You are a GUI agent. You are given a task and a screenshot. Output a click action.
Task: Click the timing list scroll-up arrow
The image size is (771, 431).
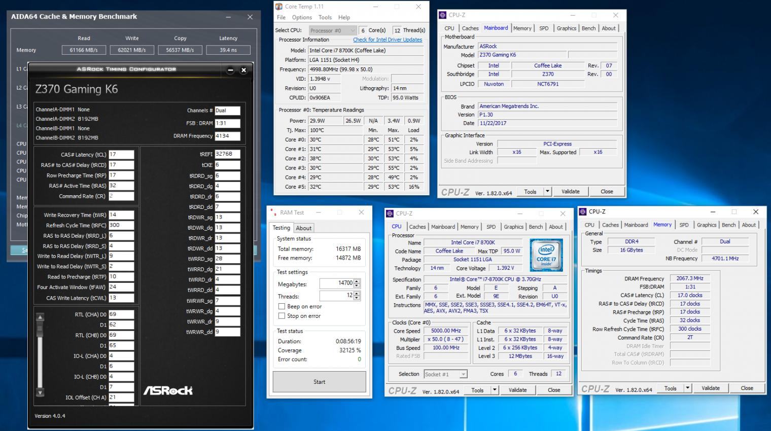click(x=40, y=317)
